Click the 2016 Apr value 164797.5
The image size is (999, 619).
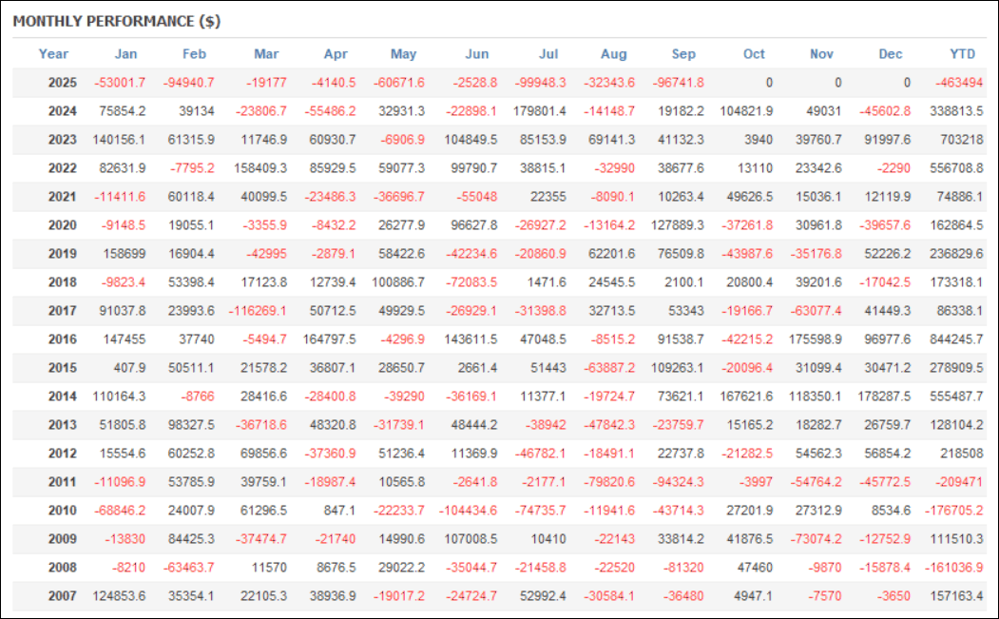pyautogui.click(x=327, y=339)
